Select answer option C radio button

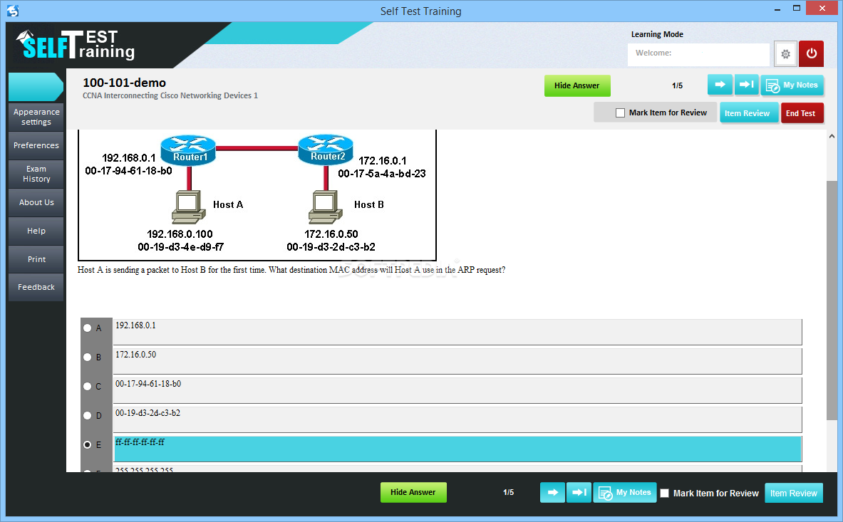[87, 386]
